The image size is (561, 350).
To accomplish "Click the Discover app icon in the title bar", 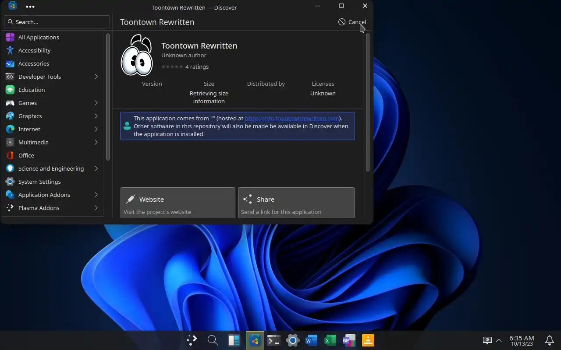I will pyautogui.click(x=12, y=6).
